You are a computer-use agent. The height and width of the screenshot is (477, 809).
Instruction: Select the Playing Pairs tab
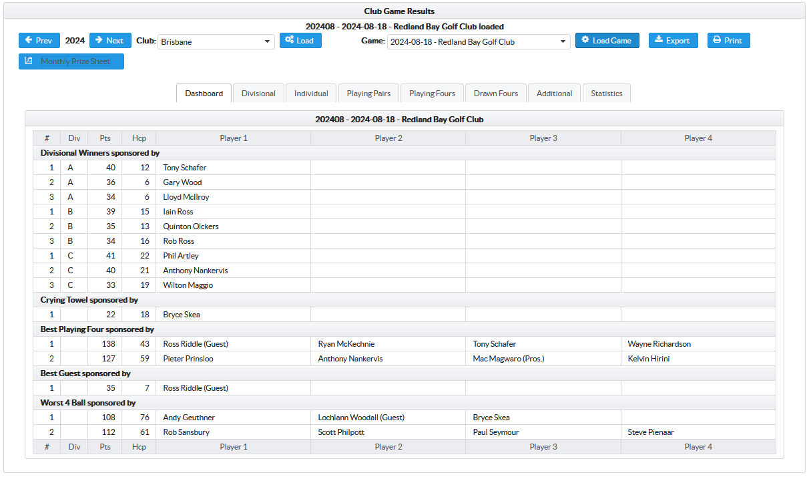[368, 94]
